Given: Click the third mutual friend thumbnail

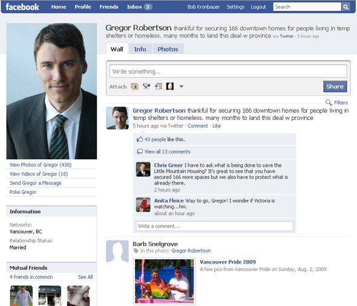Looking at the screenshot, I should [x=78, y=296].
